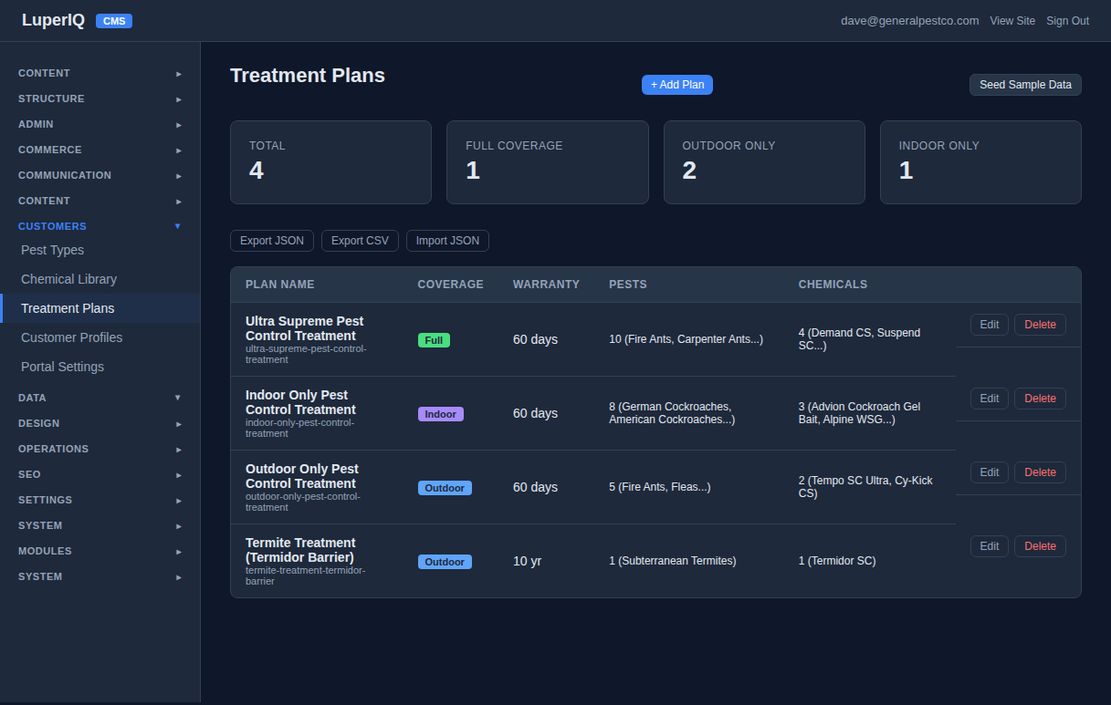1111x705 pixels.
Task: Export treatment plans as CSV
Action: point(360,241)
